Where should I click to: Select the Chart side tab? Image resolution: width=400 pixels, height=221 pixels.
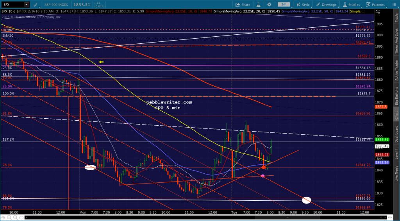[396, 115]
